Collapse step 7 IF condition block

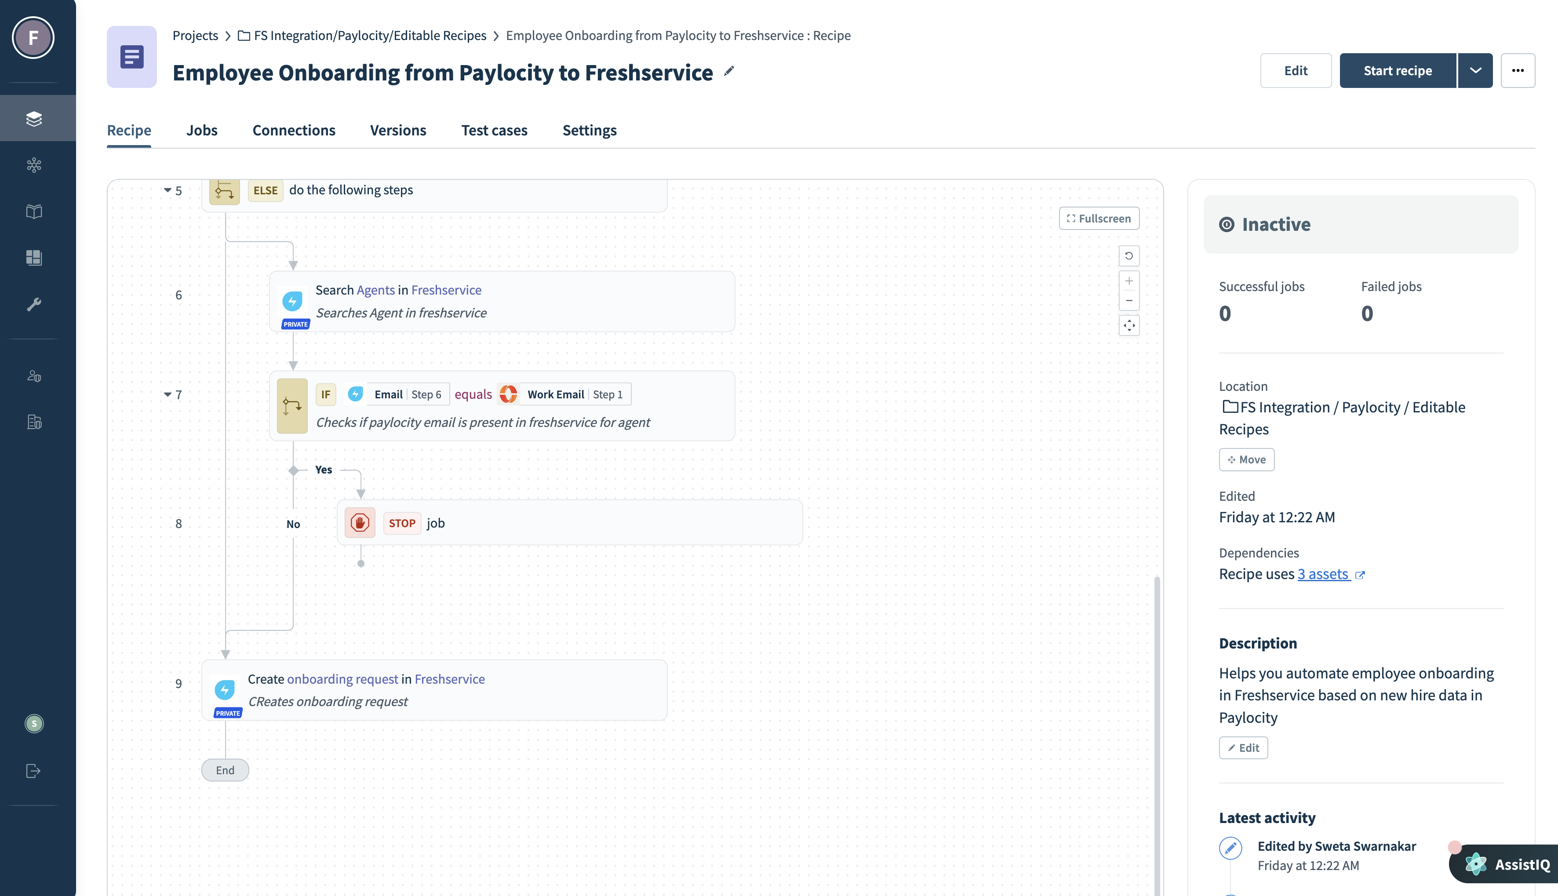(x=167, y=394)
